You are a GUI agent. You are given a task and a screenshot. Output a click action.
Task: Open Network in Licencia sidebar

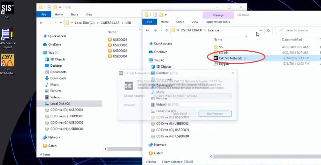(x=158, y=145)
